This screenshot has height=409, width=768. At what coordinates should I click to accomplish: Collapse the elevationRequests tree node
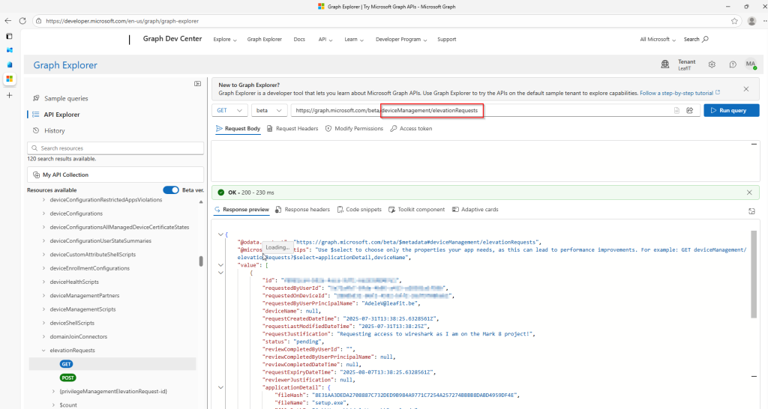click(43, 351)
